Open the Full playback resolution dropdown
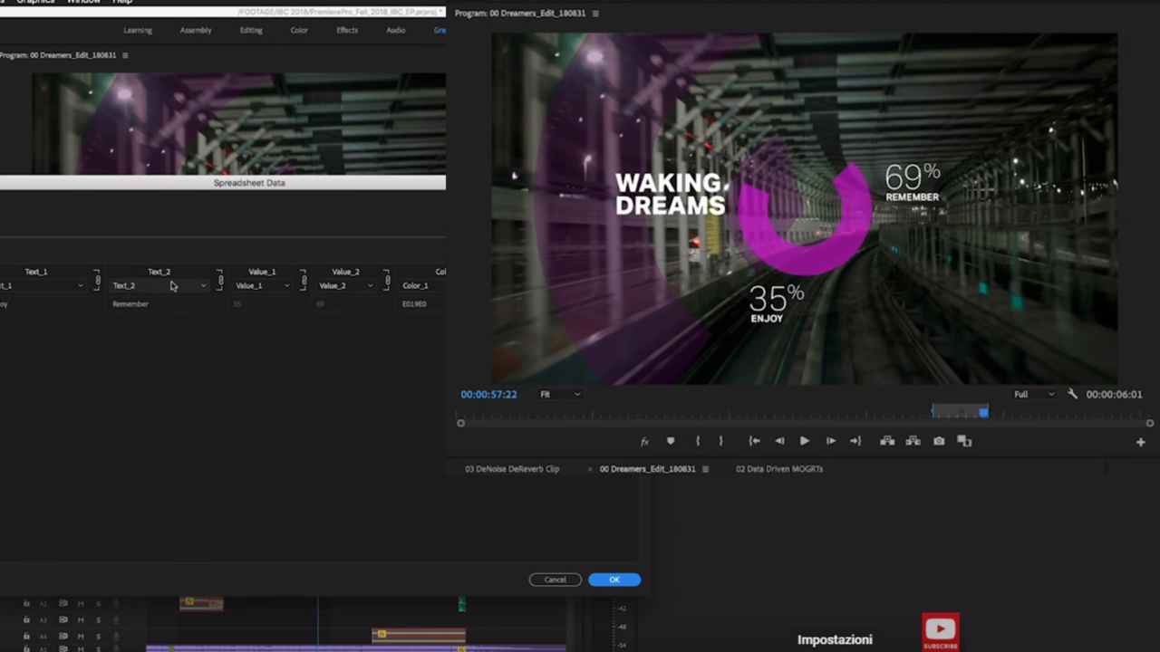Image resolution: width=1160 pixels, height=652 pixels. pyautogui.click(x=1034, y=394)
